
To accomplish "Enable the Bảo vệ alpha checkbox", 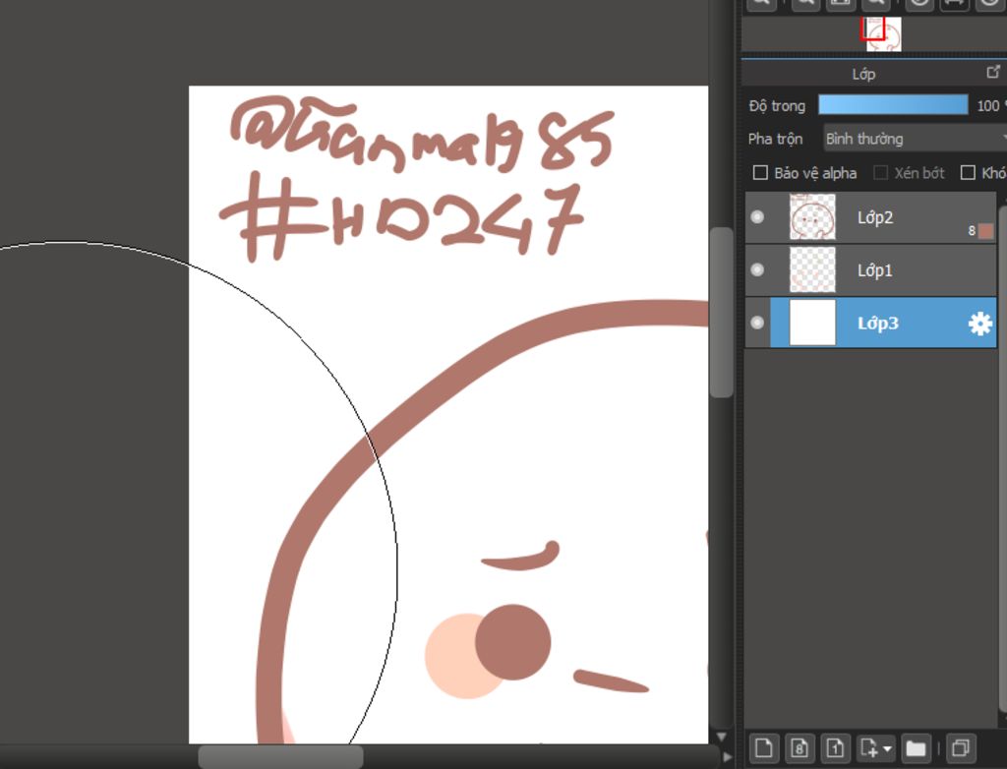I will pos(760,173).
